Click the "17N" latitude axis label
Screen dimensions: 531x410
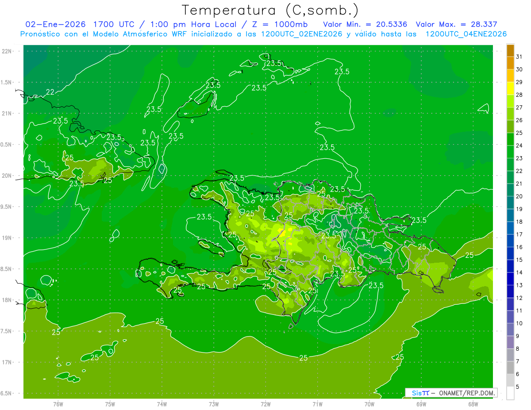[x=7, y=363]
